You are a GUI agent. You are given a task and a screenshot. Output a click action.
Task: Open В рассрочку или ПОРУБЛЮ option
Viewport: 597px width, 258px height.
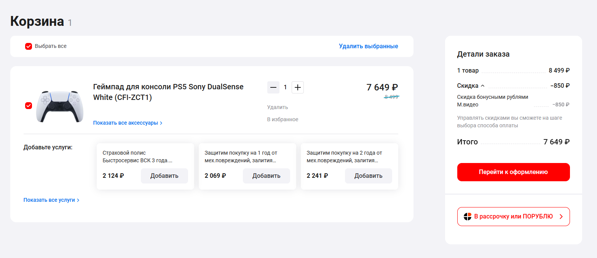tap(513, 217)
